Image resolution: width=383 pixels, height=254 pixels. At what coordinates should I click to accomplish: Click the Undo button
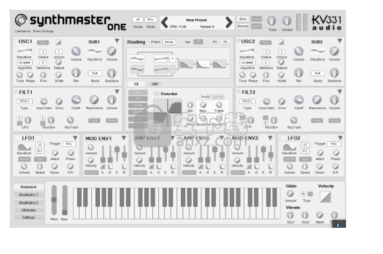click(256, 19)
